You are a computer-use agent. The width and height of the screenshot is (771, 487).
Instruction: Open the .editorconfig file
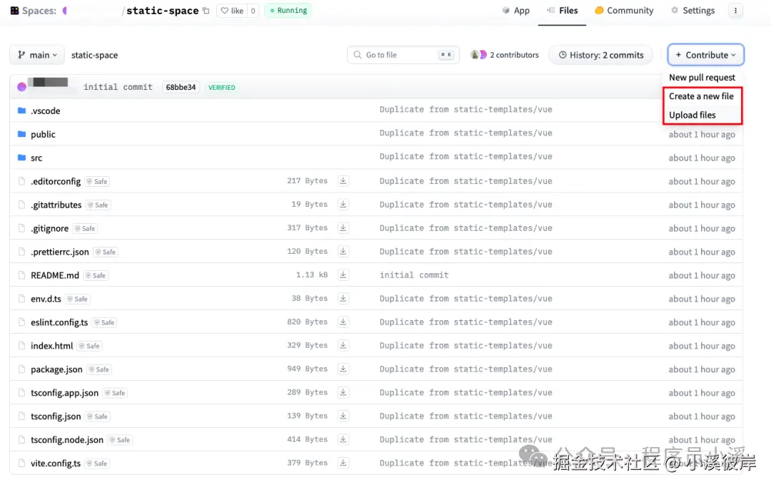[56, 181]
